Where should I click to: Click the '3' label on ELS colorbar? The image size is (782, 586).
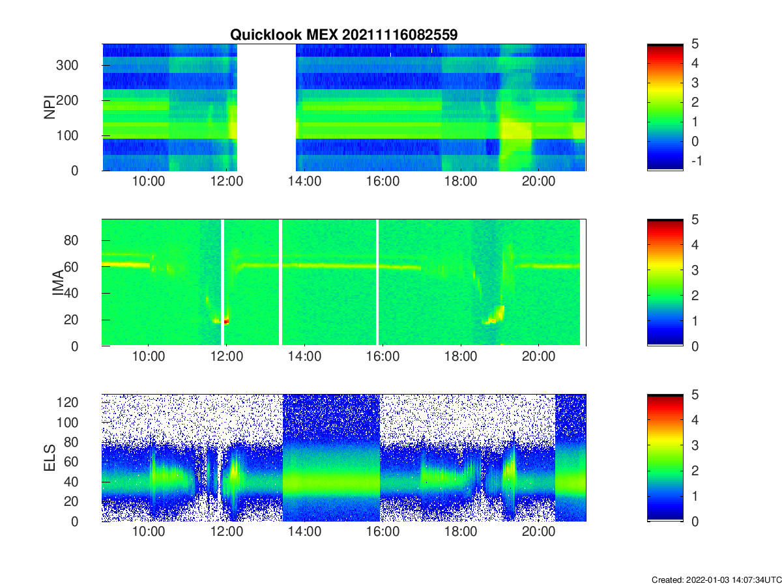pyautogui.click(x=695, y=445)
